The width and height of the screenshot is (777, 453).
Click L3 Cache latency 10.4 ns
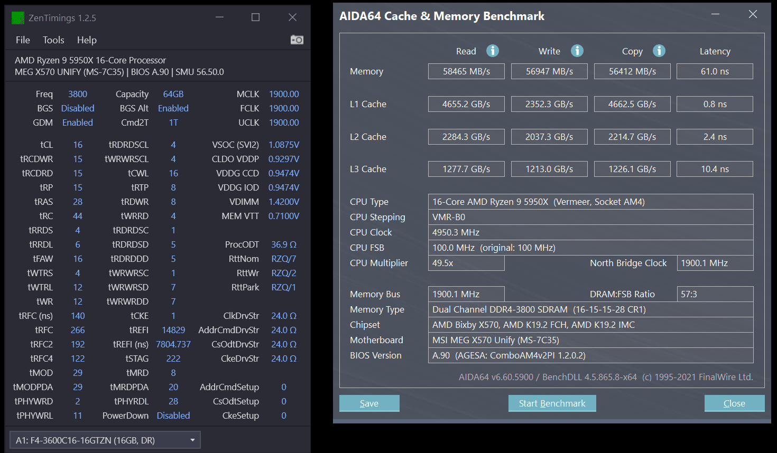coord(715,169)
